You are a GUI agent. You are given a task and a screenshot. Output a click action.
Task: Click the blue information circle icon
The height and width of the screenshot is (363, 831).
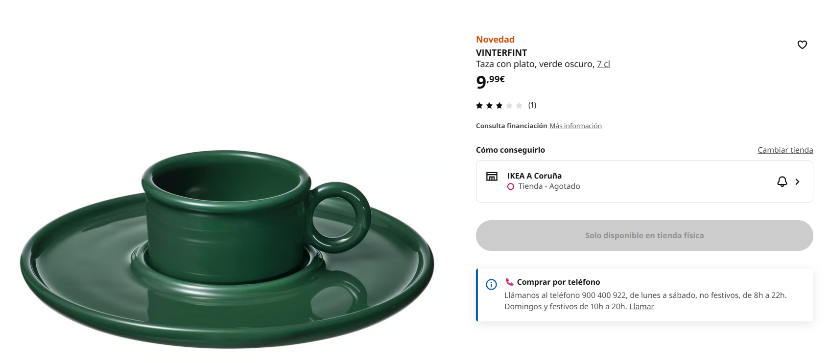point(491,284)
